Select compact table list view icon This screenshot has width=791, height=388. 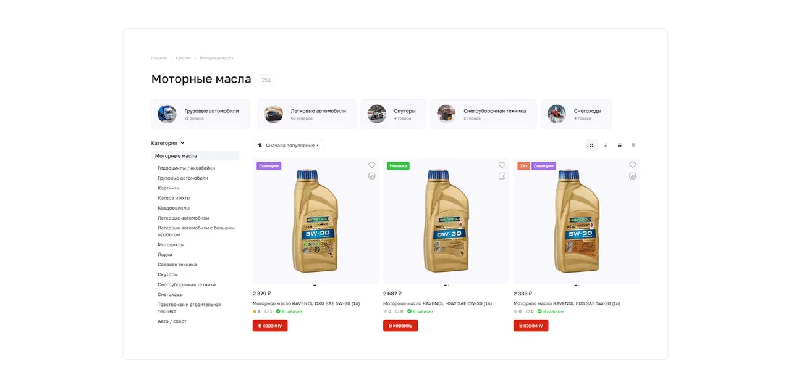[633, 146]
